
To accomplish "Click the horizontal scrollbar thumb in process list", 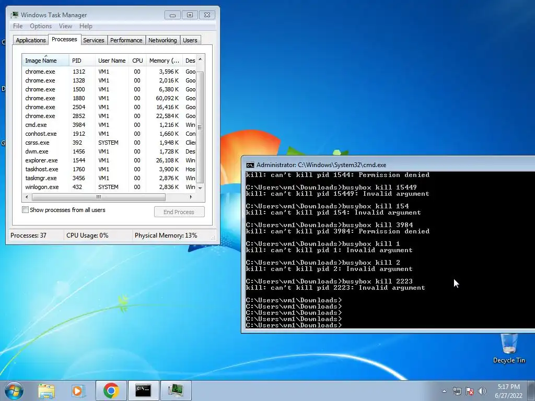I will [99, 197].
